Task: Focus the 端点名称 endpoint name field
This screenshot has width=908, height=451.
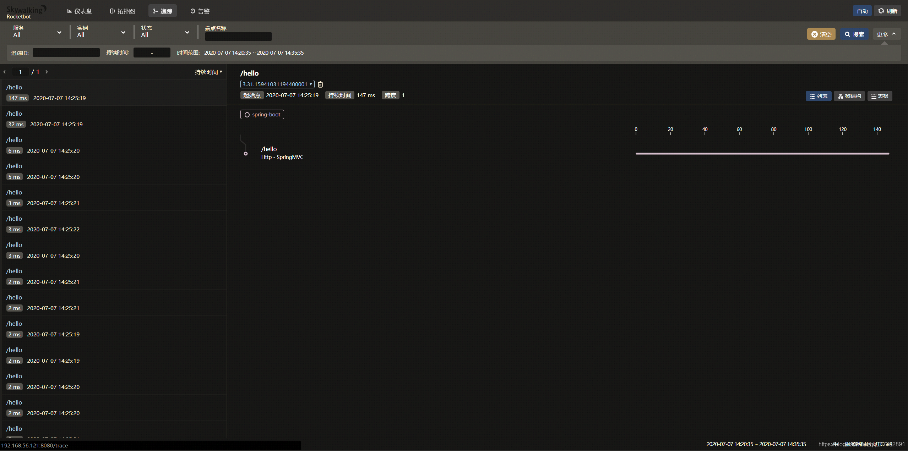Action: click(x=238, y=37)
